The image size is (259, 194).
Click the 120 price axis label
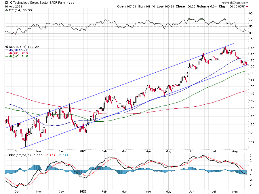click(x=252, y=133)
